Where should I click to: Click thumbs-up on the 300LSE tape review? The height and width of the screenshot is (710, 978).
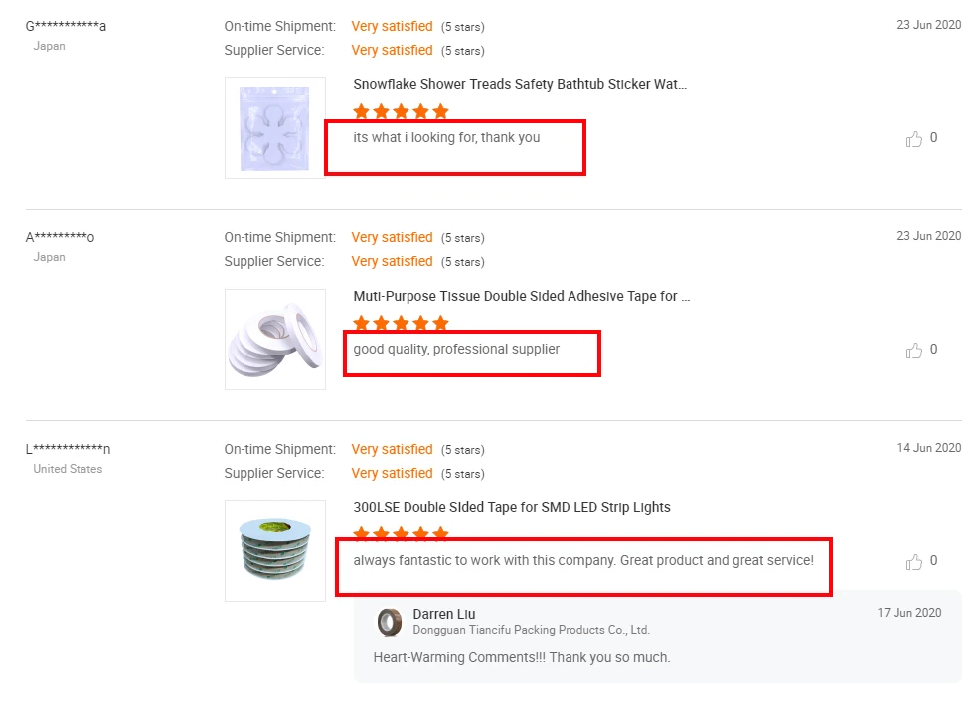pos(914,562)
